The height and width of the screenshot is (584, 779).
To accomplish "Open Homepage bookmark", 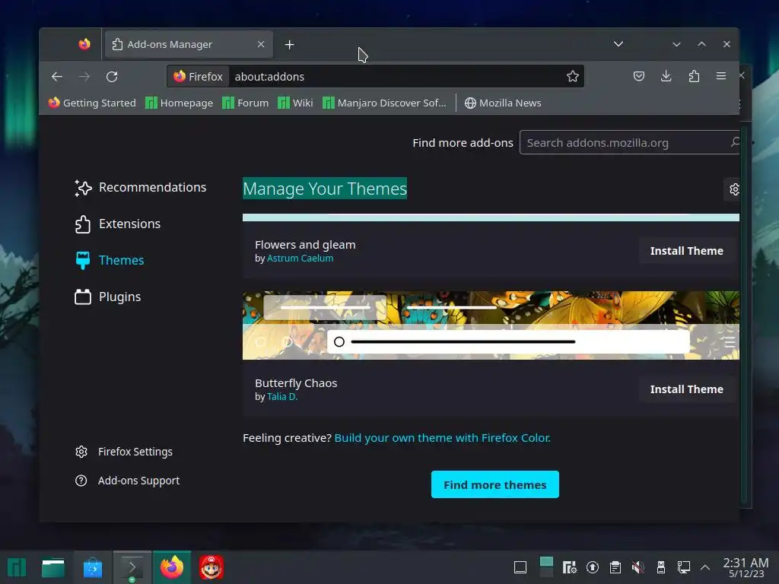I will [x=179, y=103].
